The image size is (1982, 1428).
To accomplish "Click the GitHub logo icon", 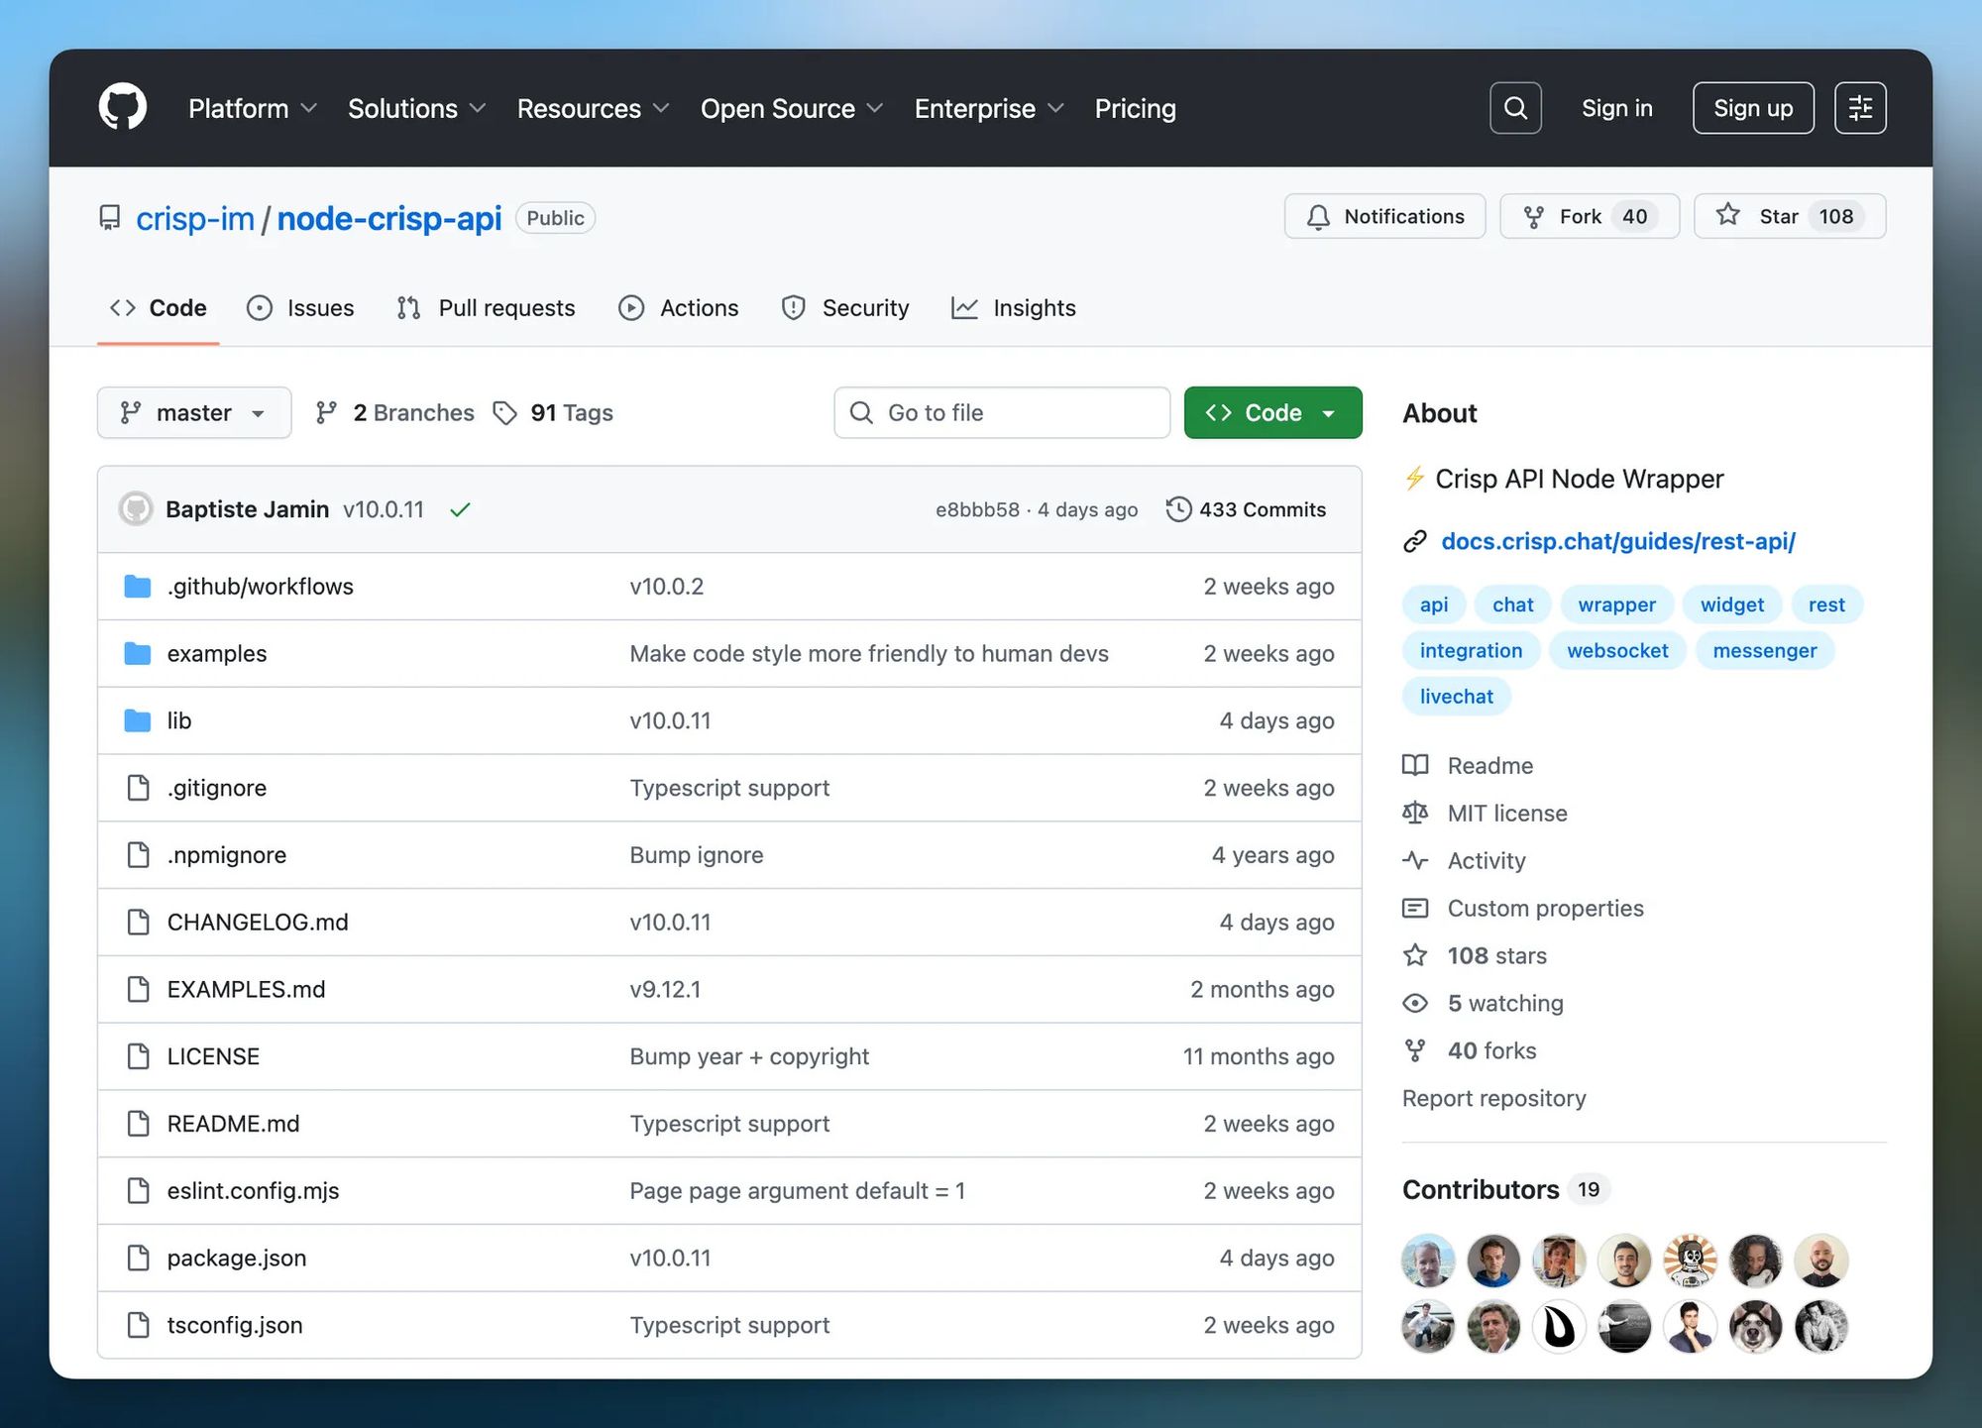I will [x=123, y=107].
